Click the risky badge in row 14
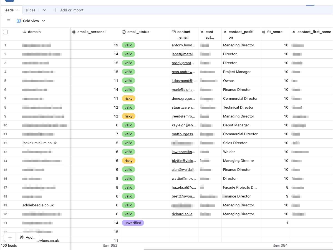Screen dimensions: 333x250 pyautogui.click(x=128, y=161)
